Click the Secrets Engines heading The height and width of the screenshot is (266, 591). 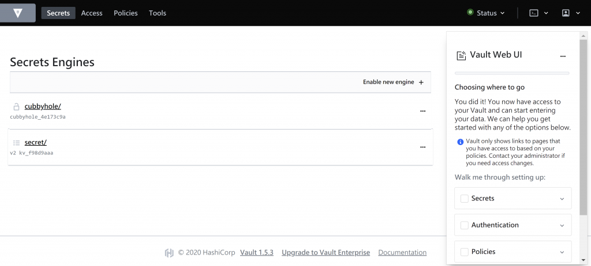52,62
